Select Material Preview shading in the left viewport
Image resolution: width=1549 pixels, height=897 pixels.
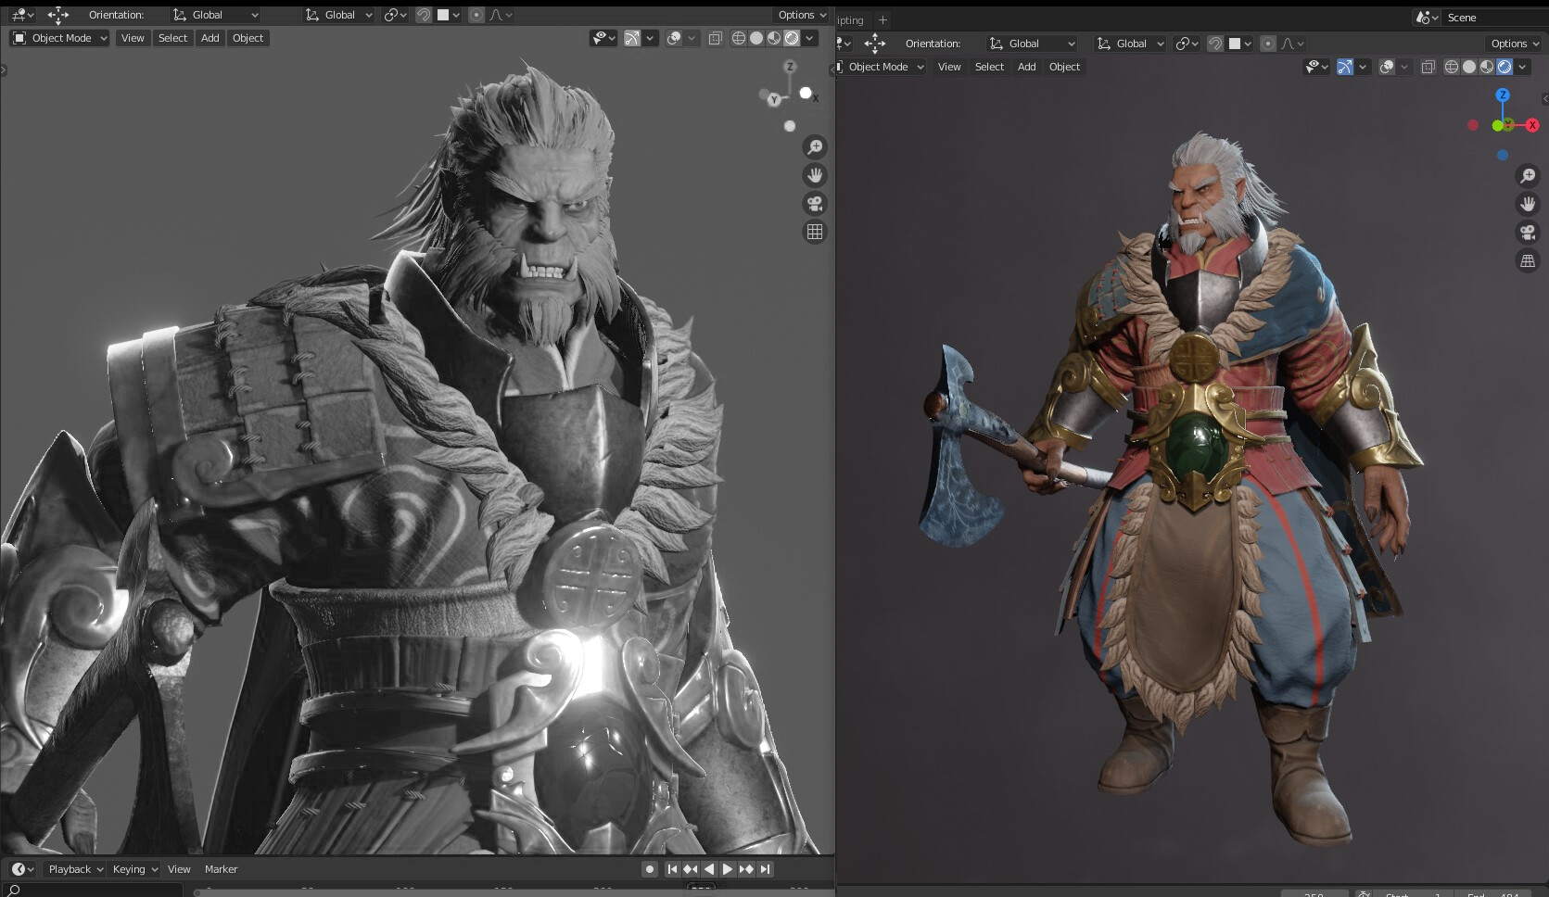point(774,38)
